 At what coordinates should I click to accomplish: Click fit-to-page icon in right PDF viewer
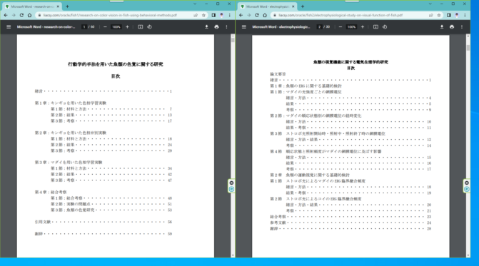point(375,27)
